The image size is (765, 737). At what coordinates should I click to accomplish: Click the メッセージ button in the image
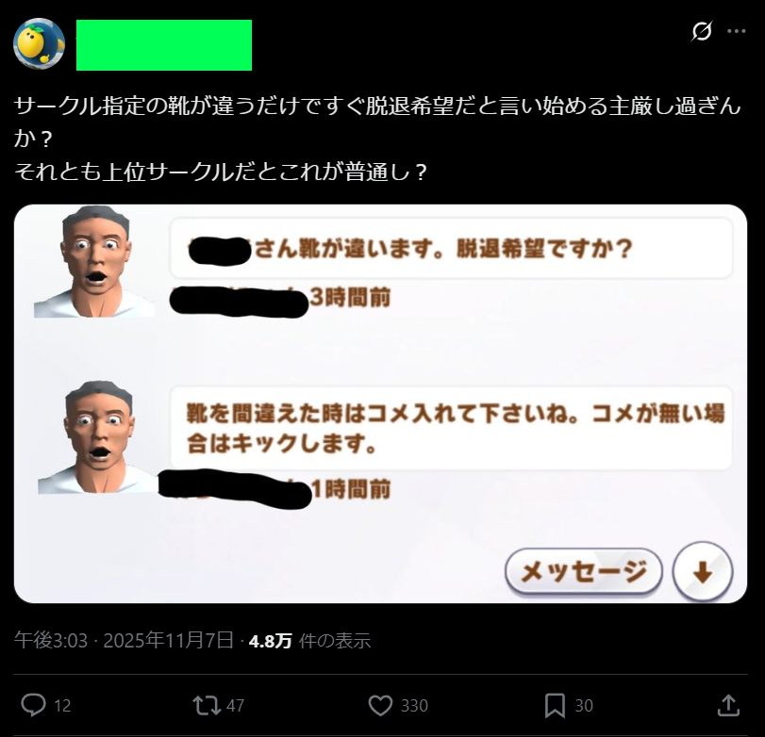click(x=584, y=571)
